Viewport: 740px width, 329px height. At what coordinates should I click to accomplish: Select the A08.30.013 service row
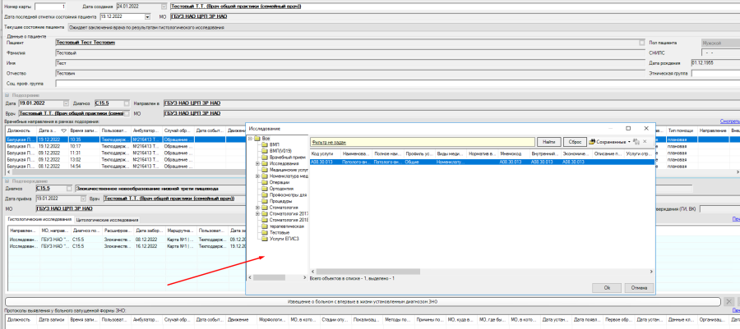coord(482,162)
